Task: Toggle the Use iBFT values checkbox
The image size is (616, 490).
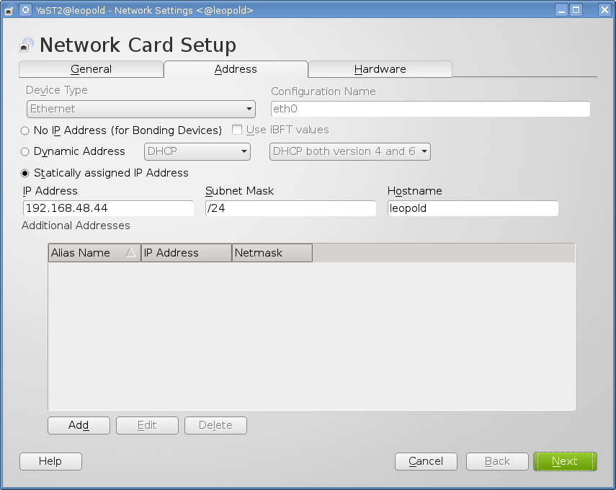Action: (x=236, y=130)
